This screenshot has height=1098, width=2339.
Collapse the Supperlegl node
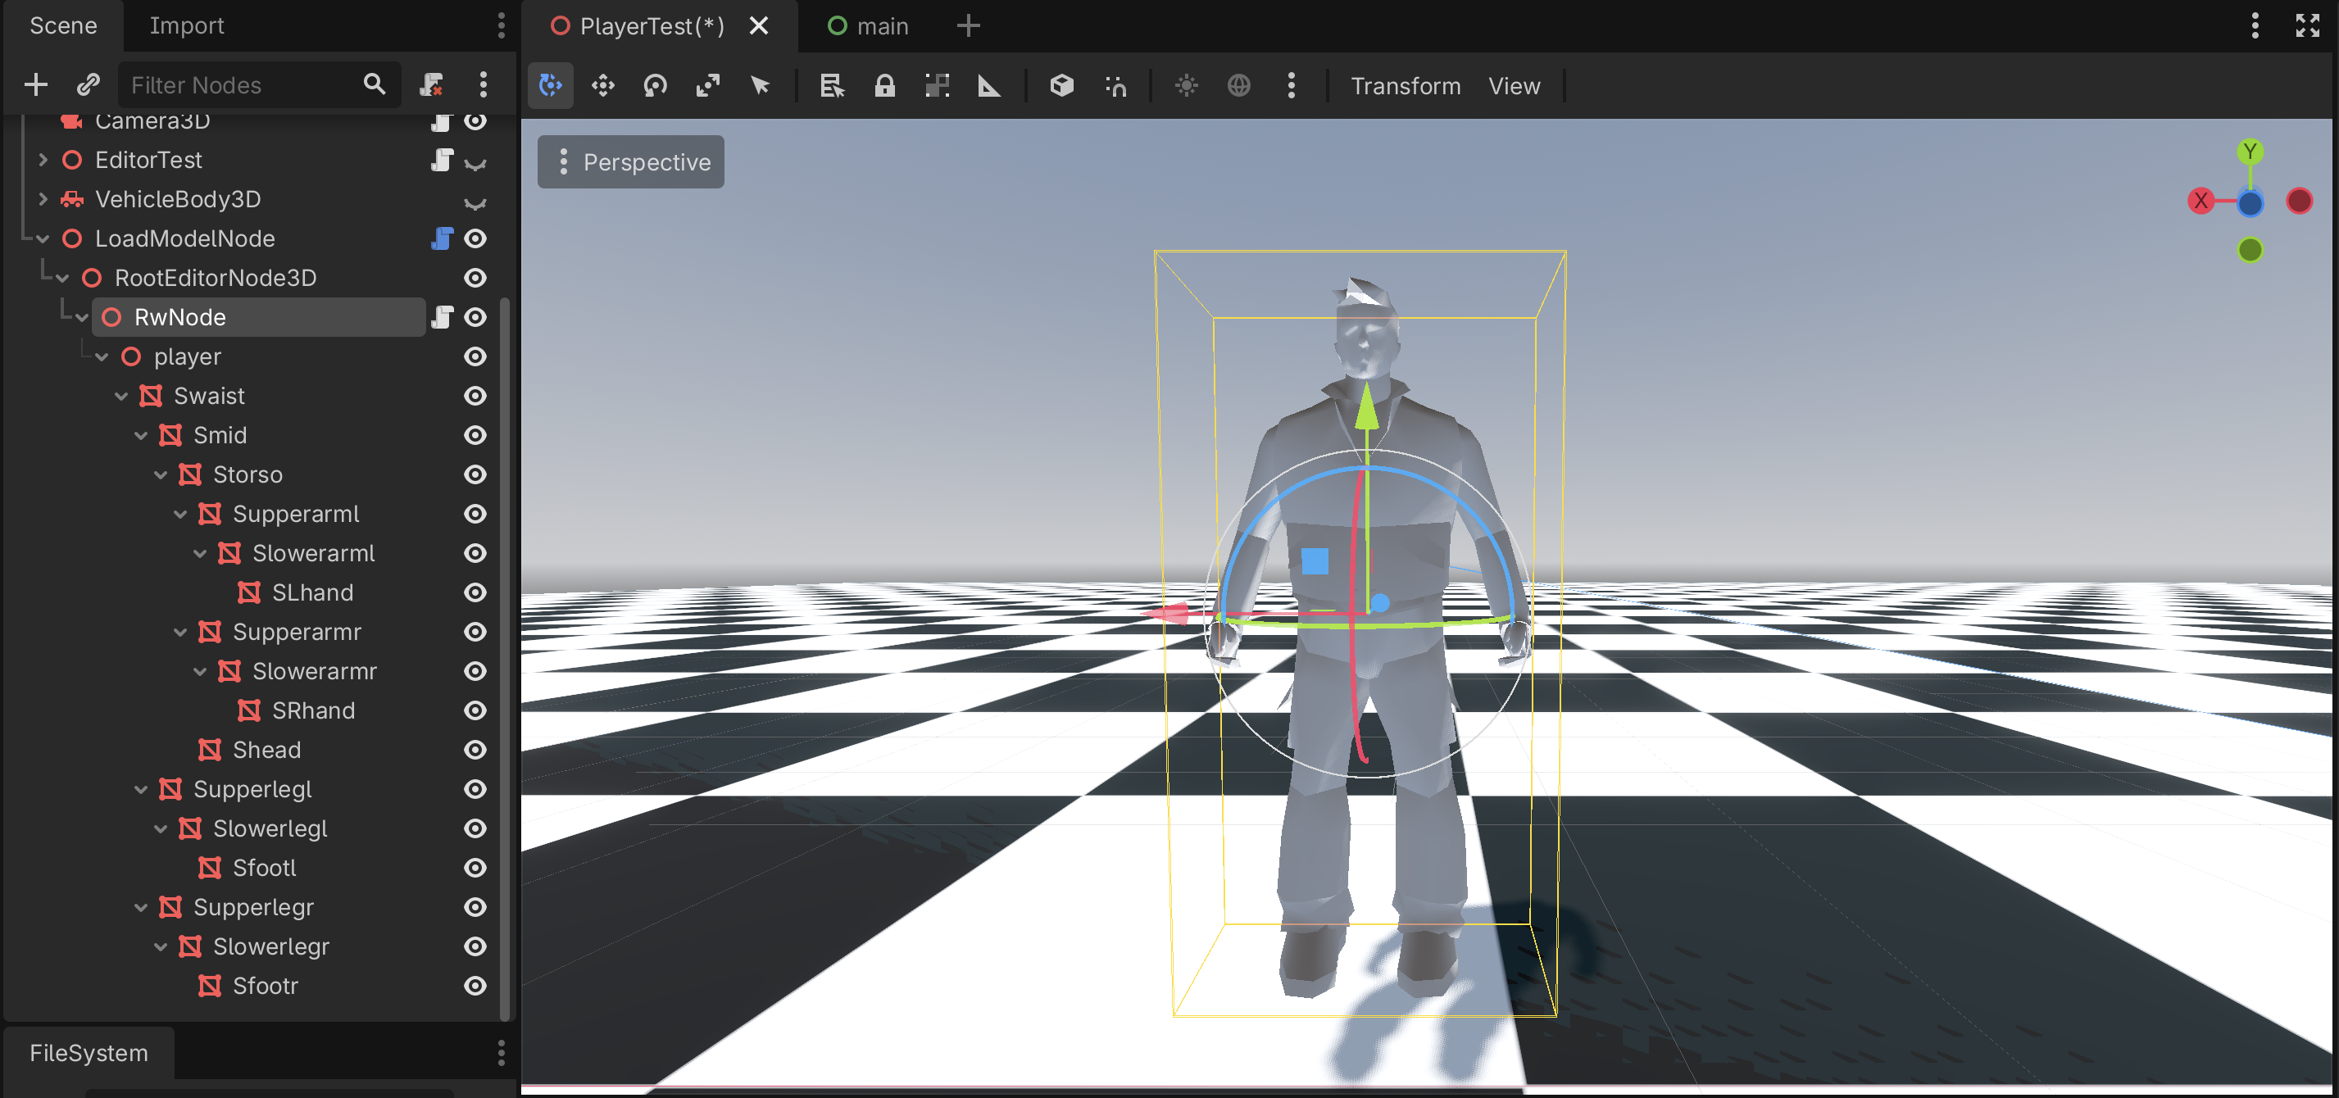[141, 789]
